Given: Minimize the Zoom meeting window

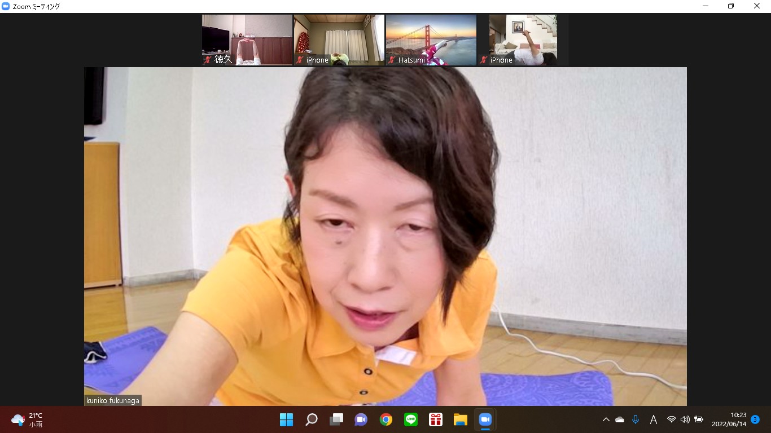Looking at the screenshot, I should click(x=706, y=6).
